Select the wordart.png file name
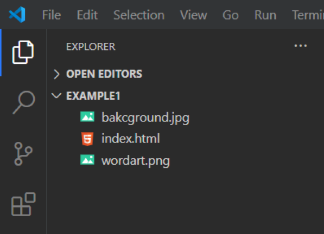 pos(136,161)
